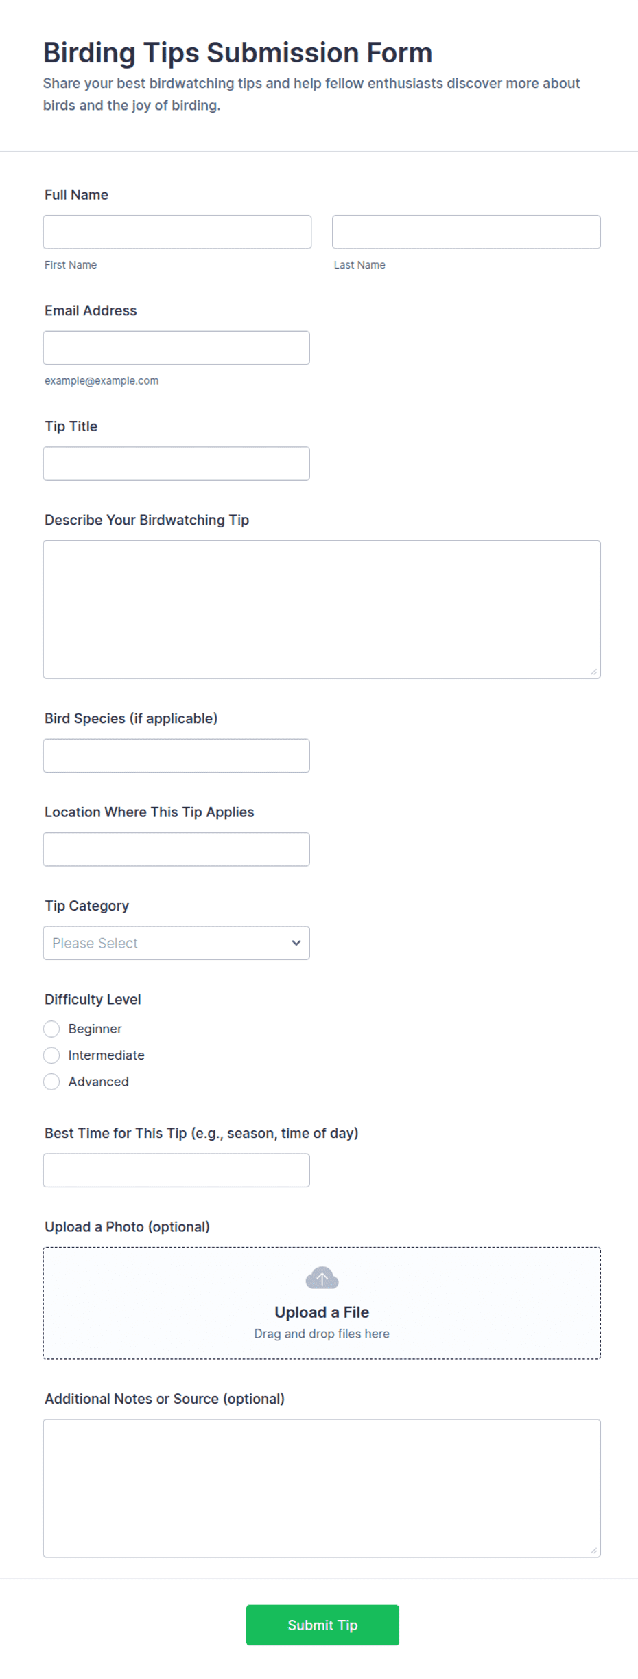Click the Location Where This Tip Applies field
The height and width of the screenshot is (1679, 638).
point(176,849)
